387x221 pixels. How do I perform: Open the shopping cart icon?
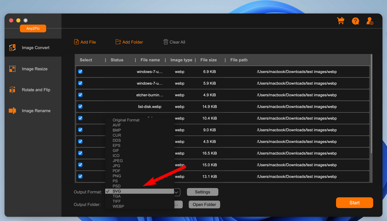341,21
